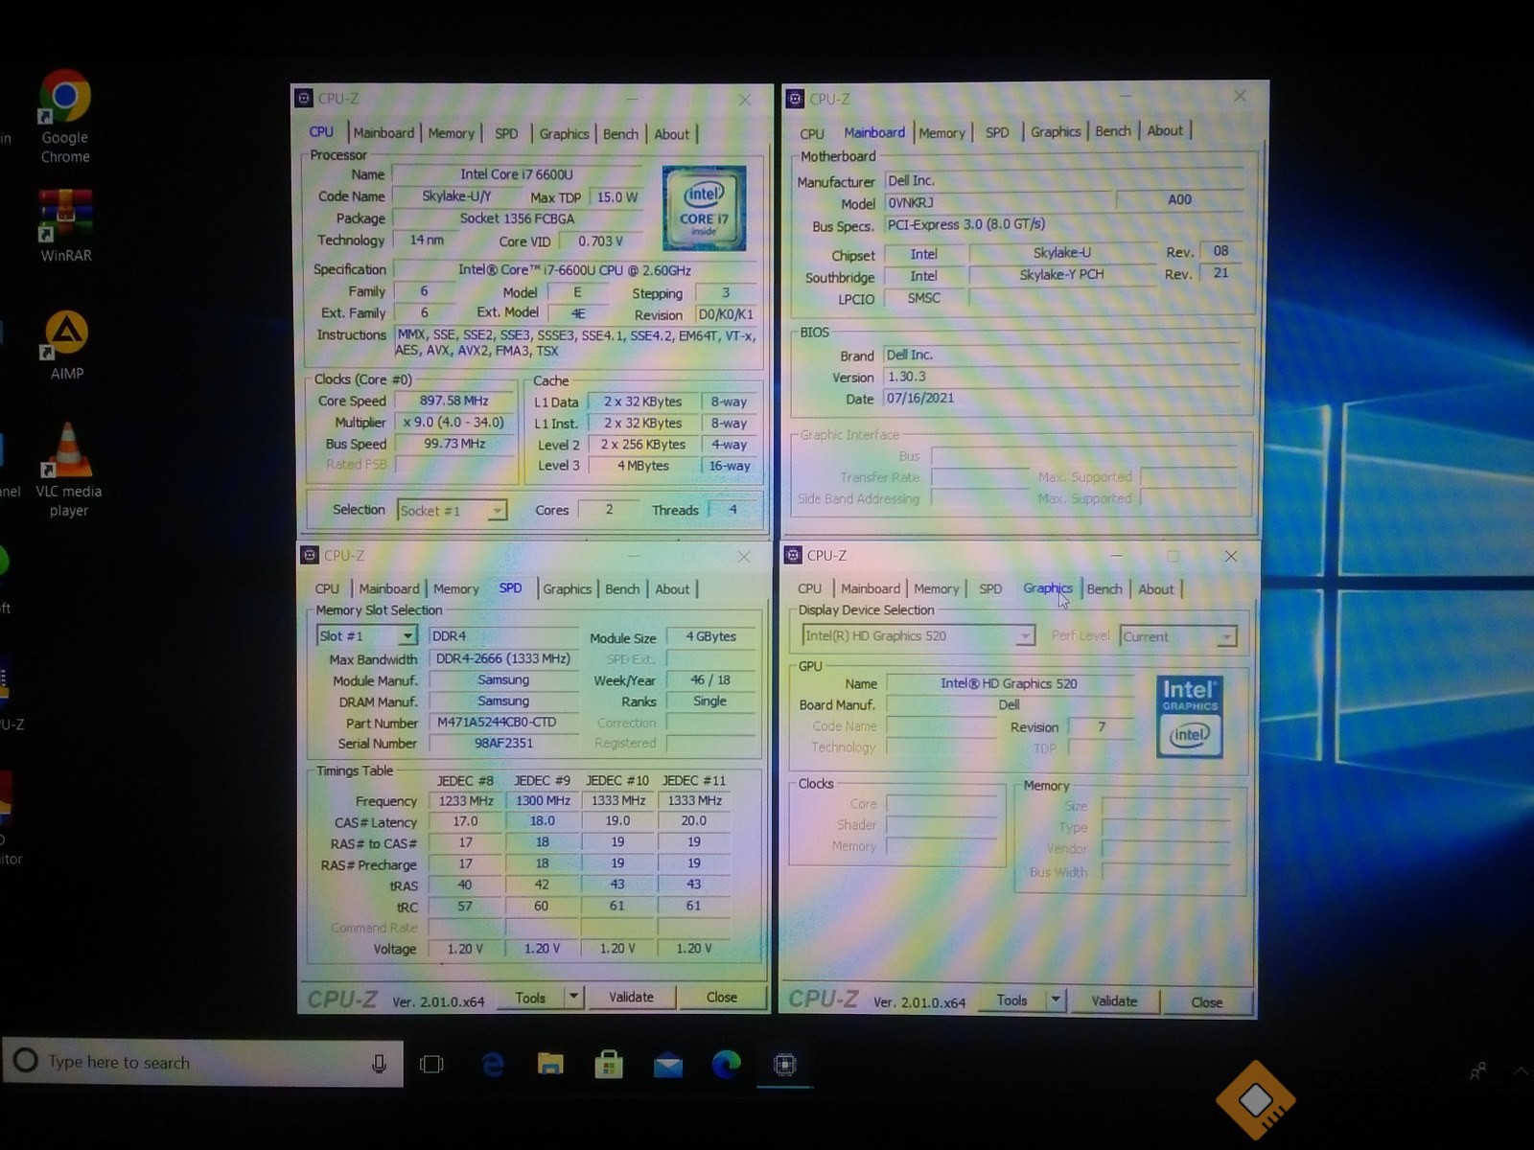Click the Level 3 cache 4 MBytes value
Screen dimensions: 1534x1150
[x=643, y=466]
